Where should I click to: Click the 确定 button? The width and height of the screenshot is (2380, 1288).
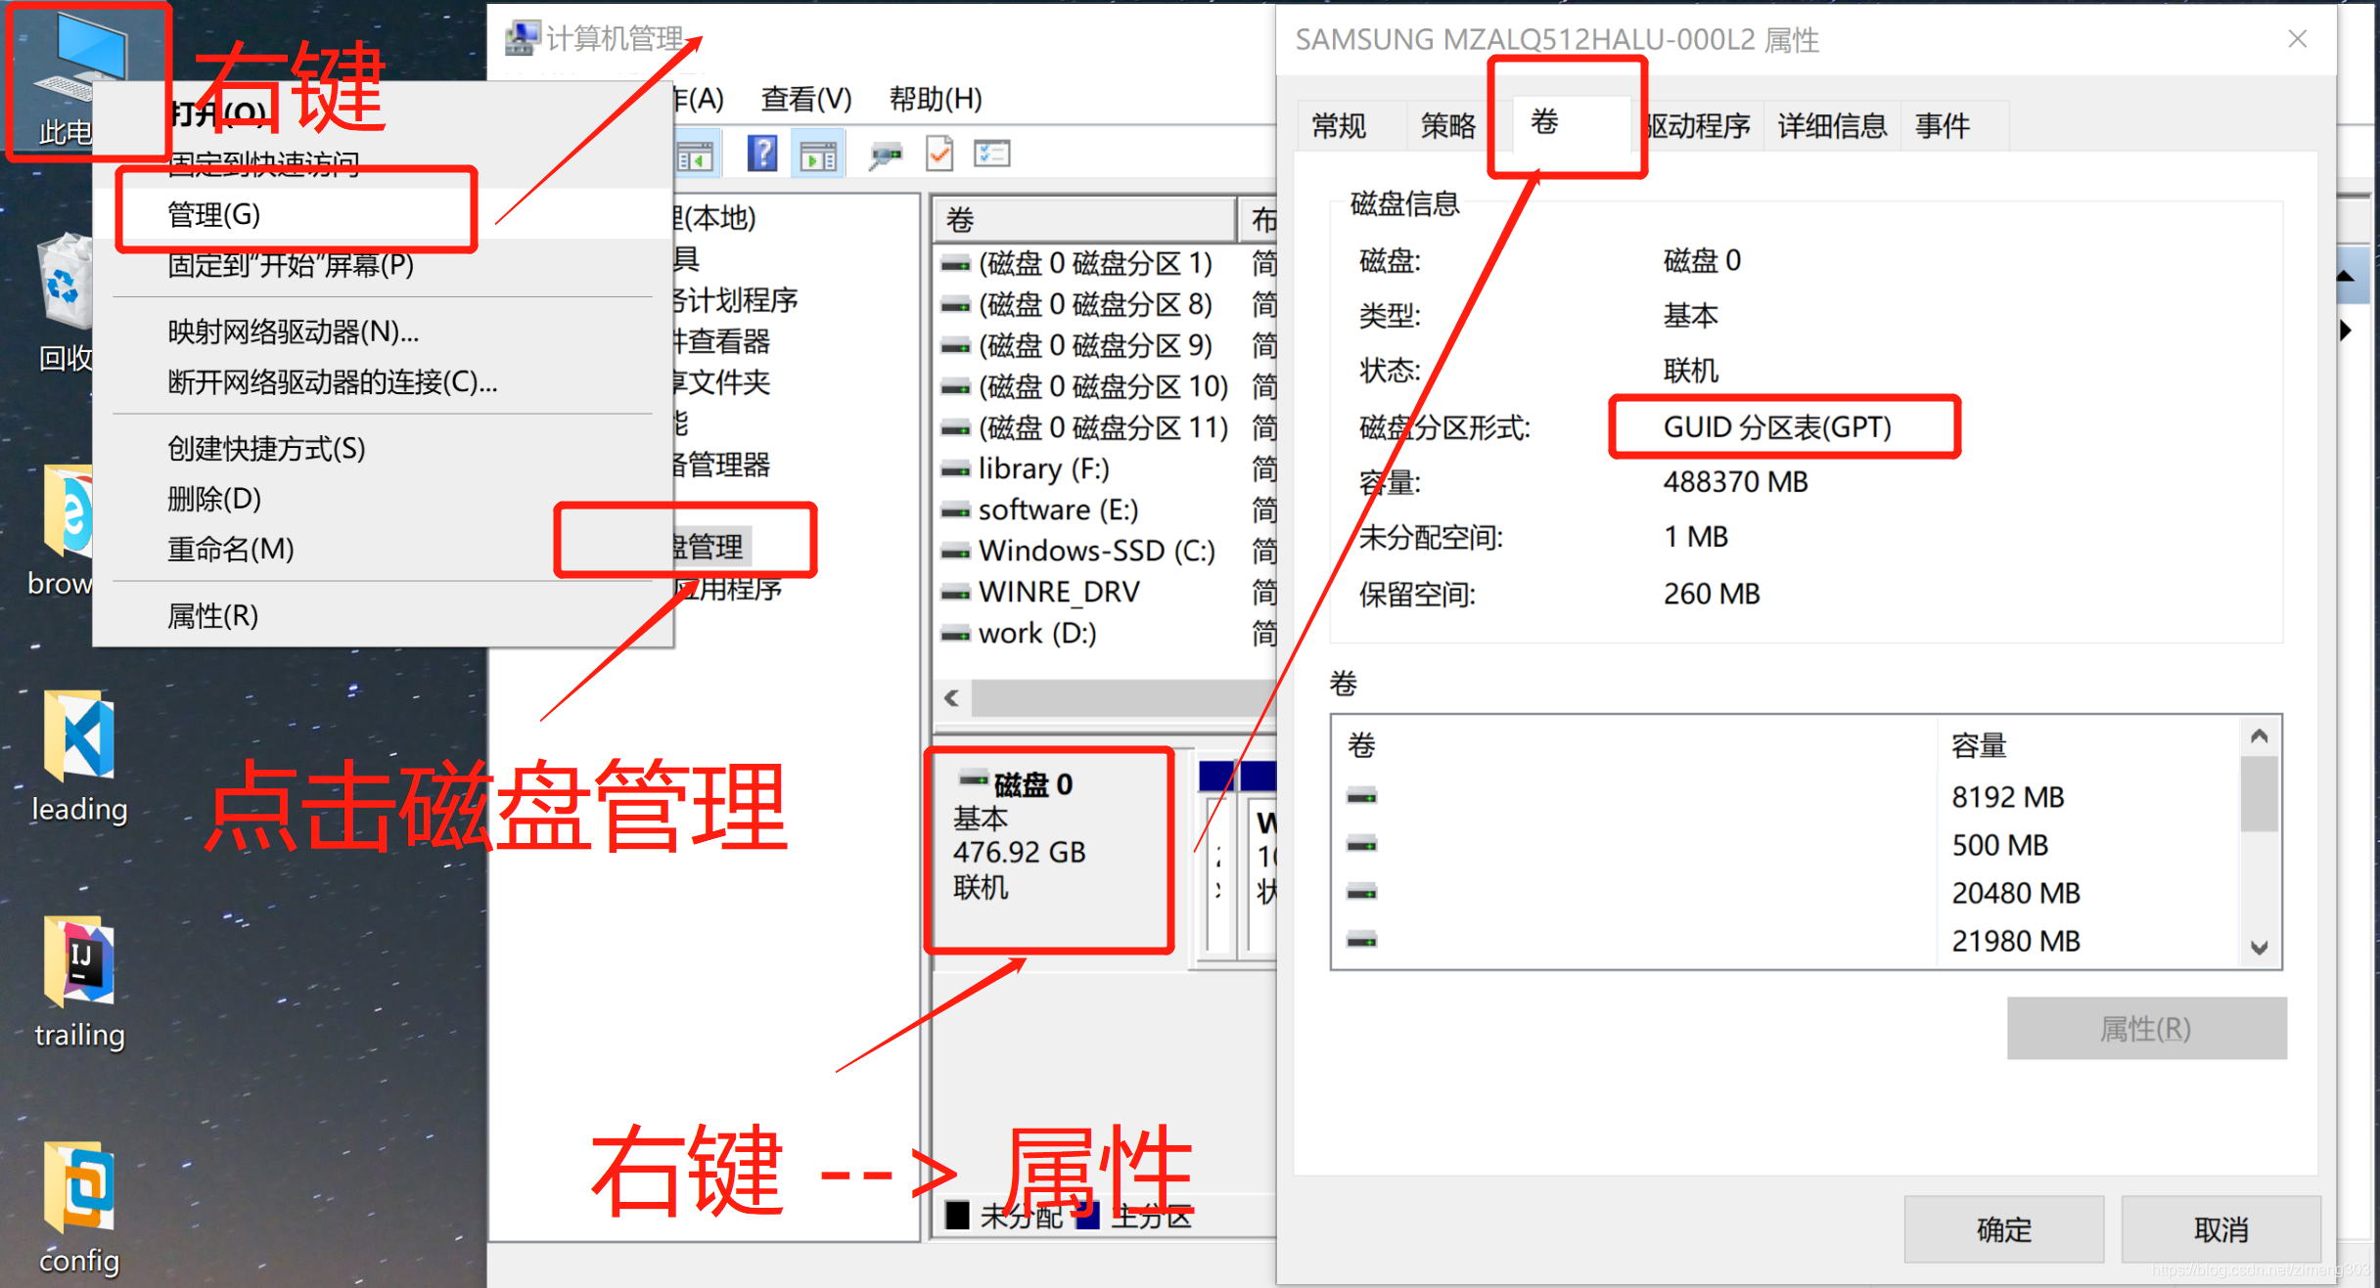click(x=2004, y=1228)
